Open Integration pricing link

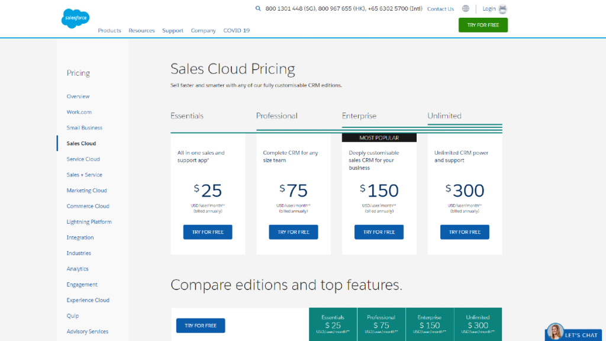[80, 237]
